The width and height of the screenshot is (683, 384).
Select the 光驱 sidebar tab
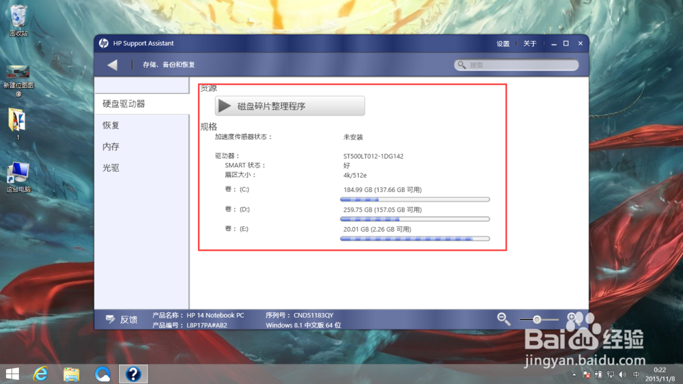(x=142, y=168)
